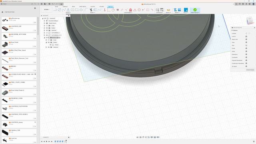Jump to timeline beginning
256x144 pixels.
pos(42,142)
